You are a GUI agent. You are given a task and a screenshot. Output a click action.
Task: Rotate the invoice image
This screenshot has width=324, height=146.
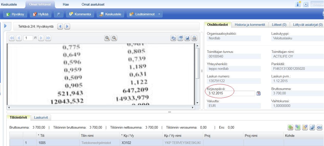174,38
